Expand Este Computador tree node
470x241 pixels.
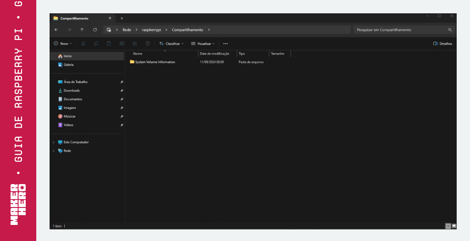(x=54, y=142)
